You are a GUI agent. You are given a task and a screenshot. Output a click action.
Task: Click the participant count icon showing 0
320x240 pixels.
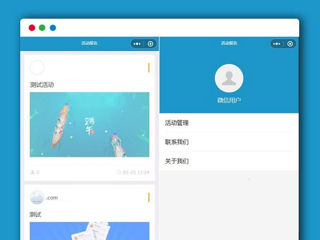point(33,172)
